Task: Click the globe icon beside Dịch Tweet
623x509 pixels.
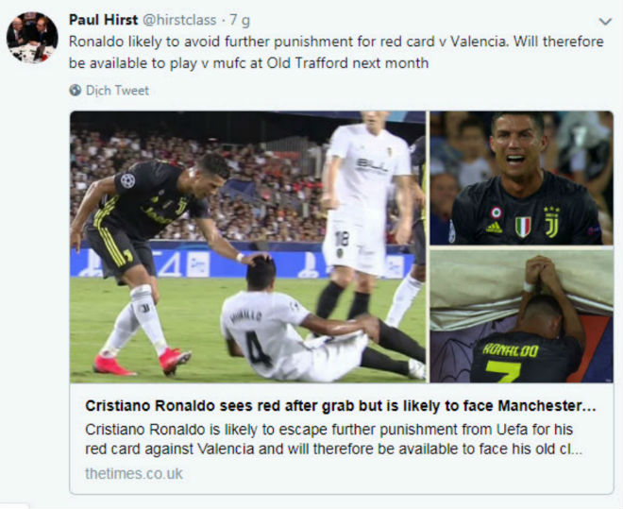Action: [x=76, y=91]
